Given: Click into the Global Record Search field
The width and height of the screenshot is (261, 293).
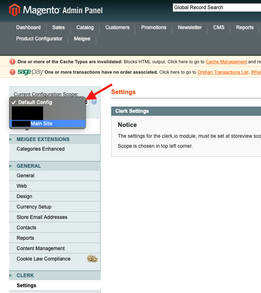Looking at the screenshot, I should point(216,7).
